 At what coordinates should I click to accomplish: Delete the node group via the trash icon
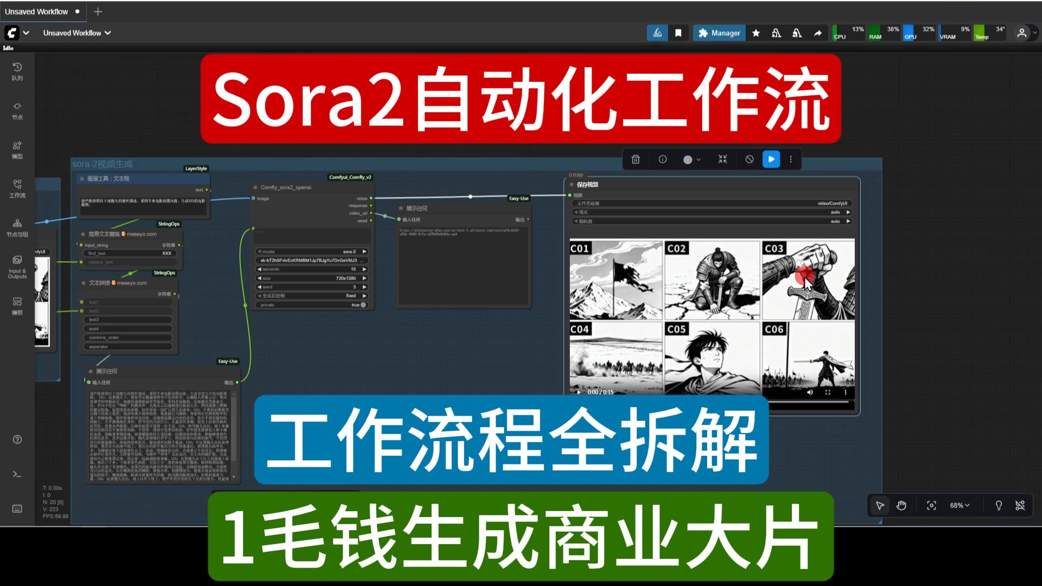(635, 159)
